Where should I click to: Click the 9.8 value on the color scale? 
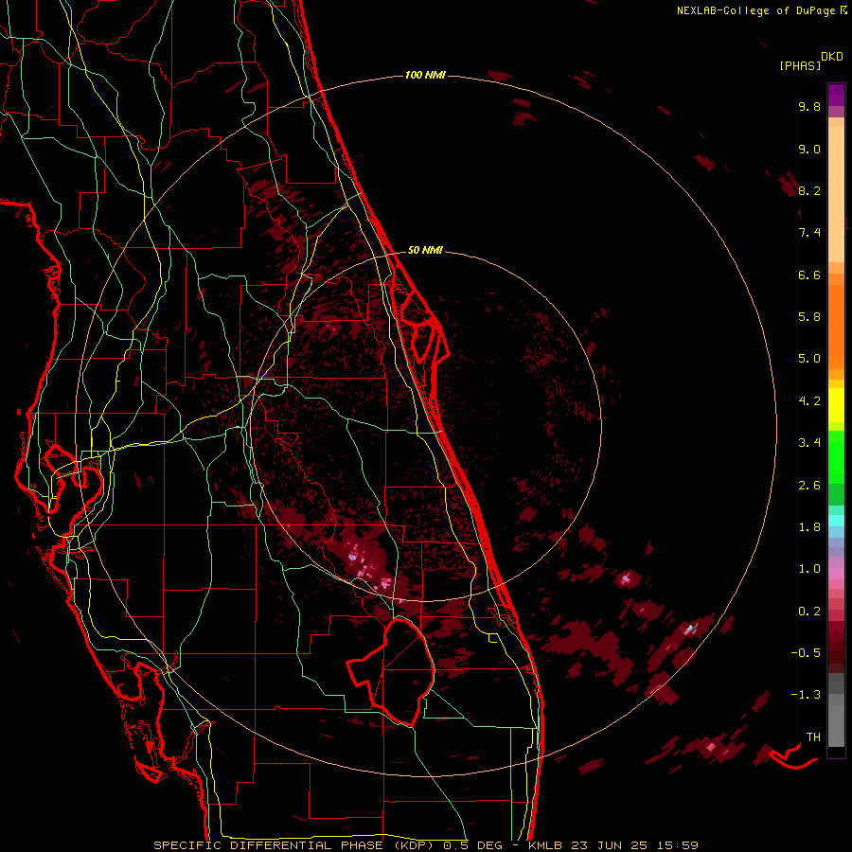[809, 107]
